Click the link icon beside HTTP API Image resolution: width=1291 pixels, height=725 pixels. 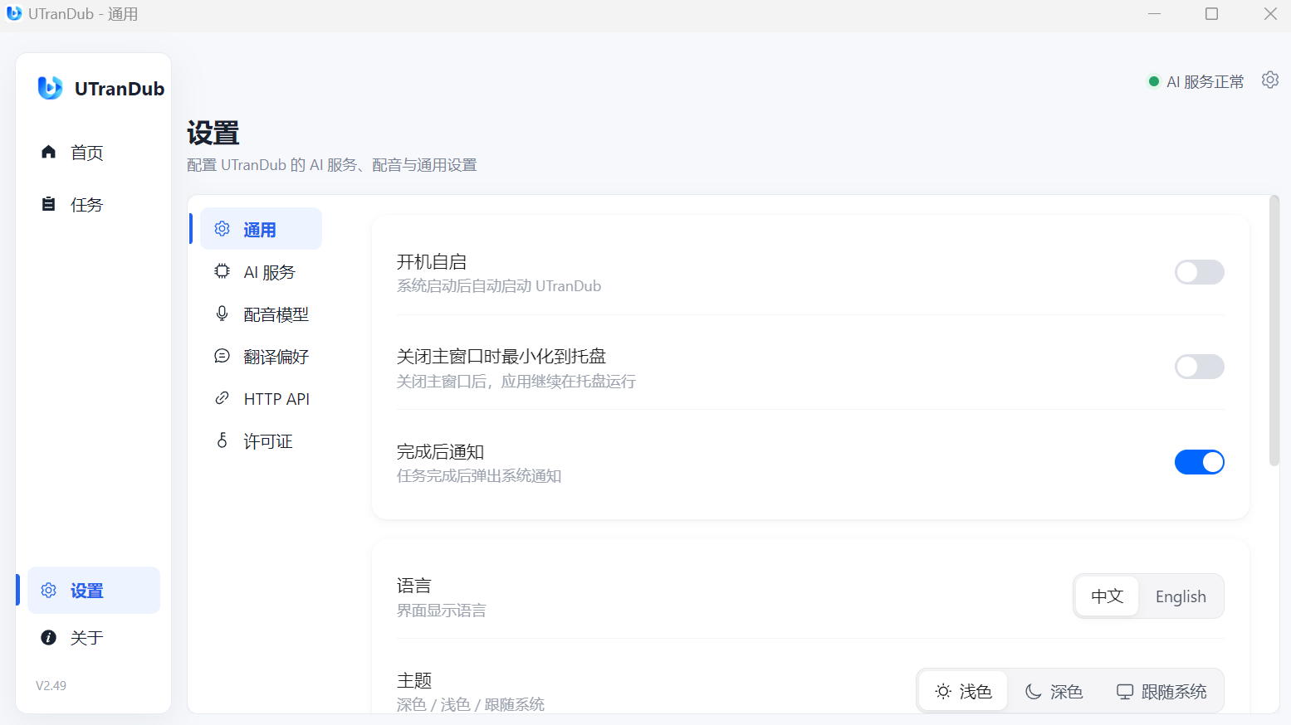[x=222, y=398]
